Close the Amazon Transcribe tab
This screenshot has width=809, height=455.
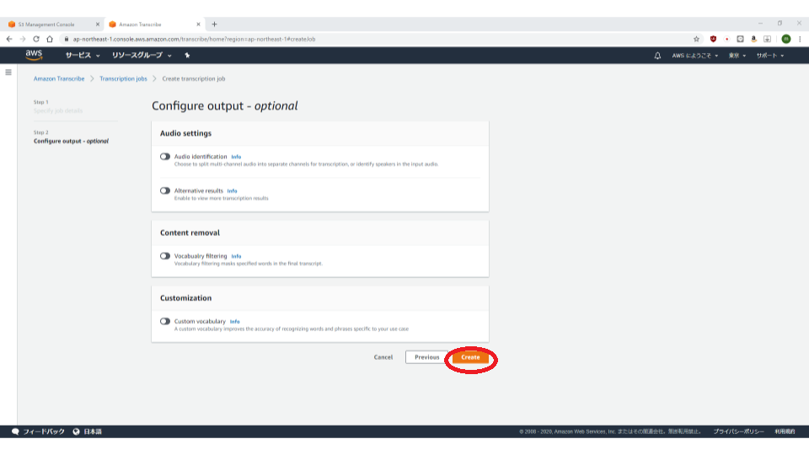pyautogui.click(x=198, y=24)
